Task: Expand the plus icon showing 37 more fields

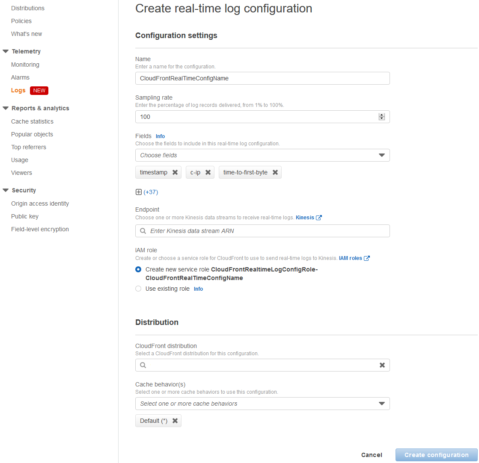Action: (x=138, y=192)
